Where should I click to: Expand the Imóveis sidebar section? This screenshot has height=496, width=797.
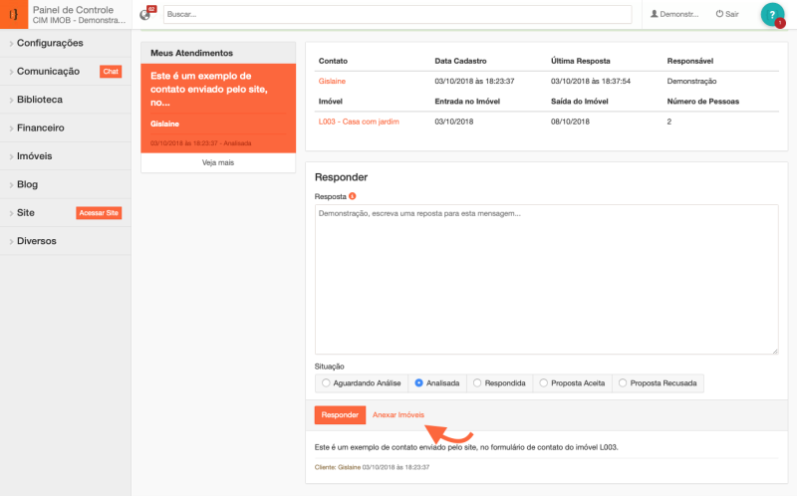(x=34, y=156)
